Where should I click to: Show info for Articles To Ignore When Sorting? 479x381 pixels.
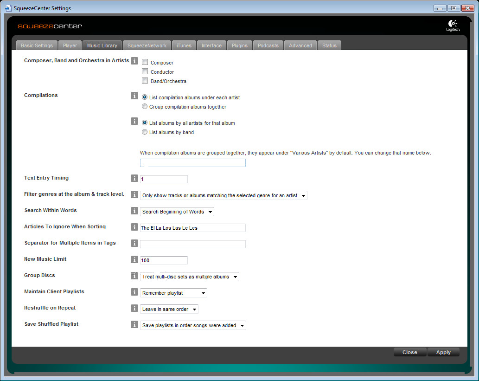[134, 227]
